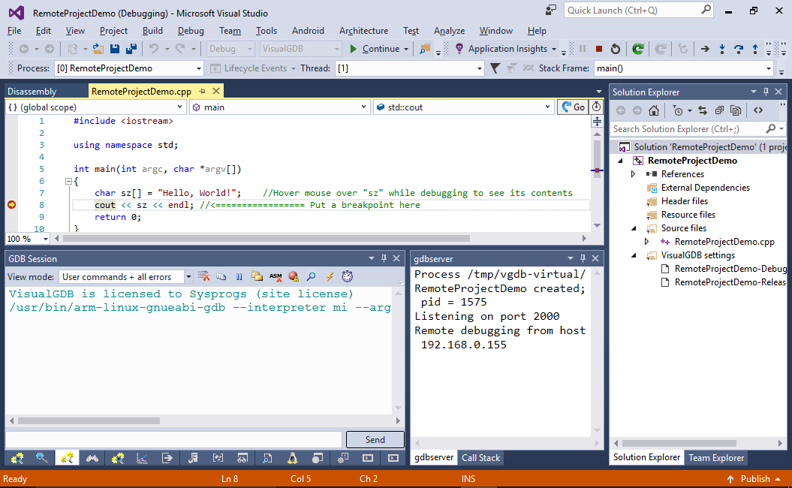Click Sync with Active Document icon
The height and width of the screenshot is (488, 792).
point(703,110)
